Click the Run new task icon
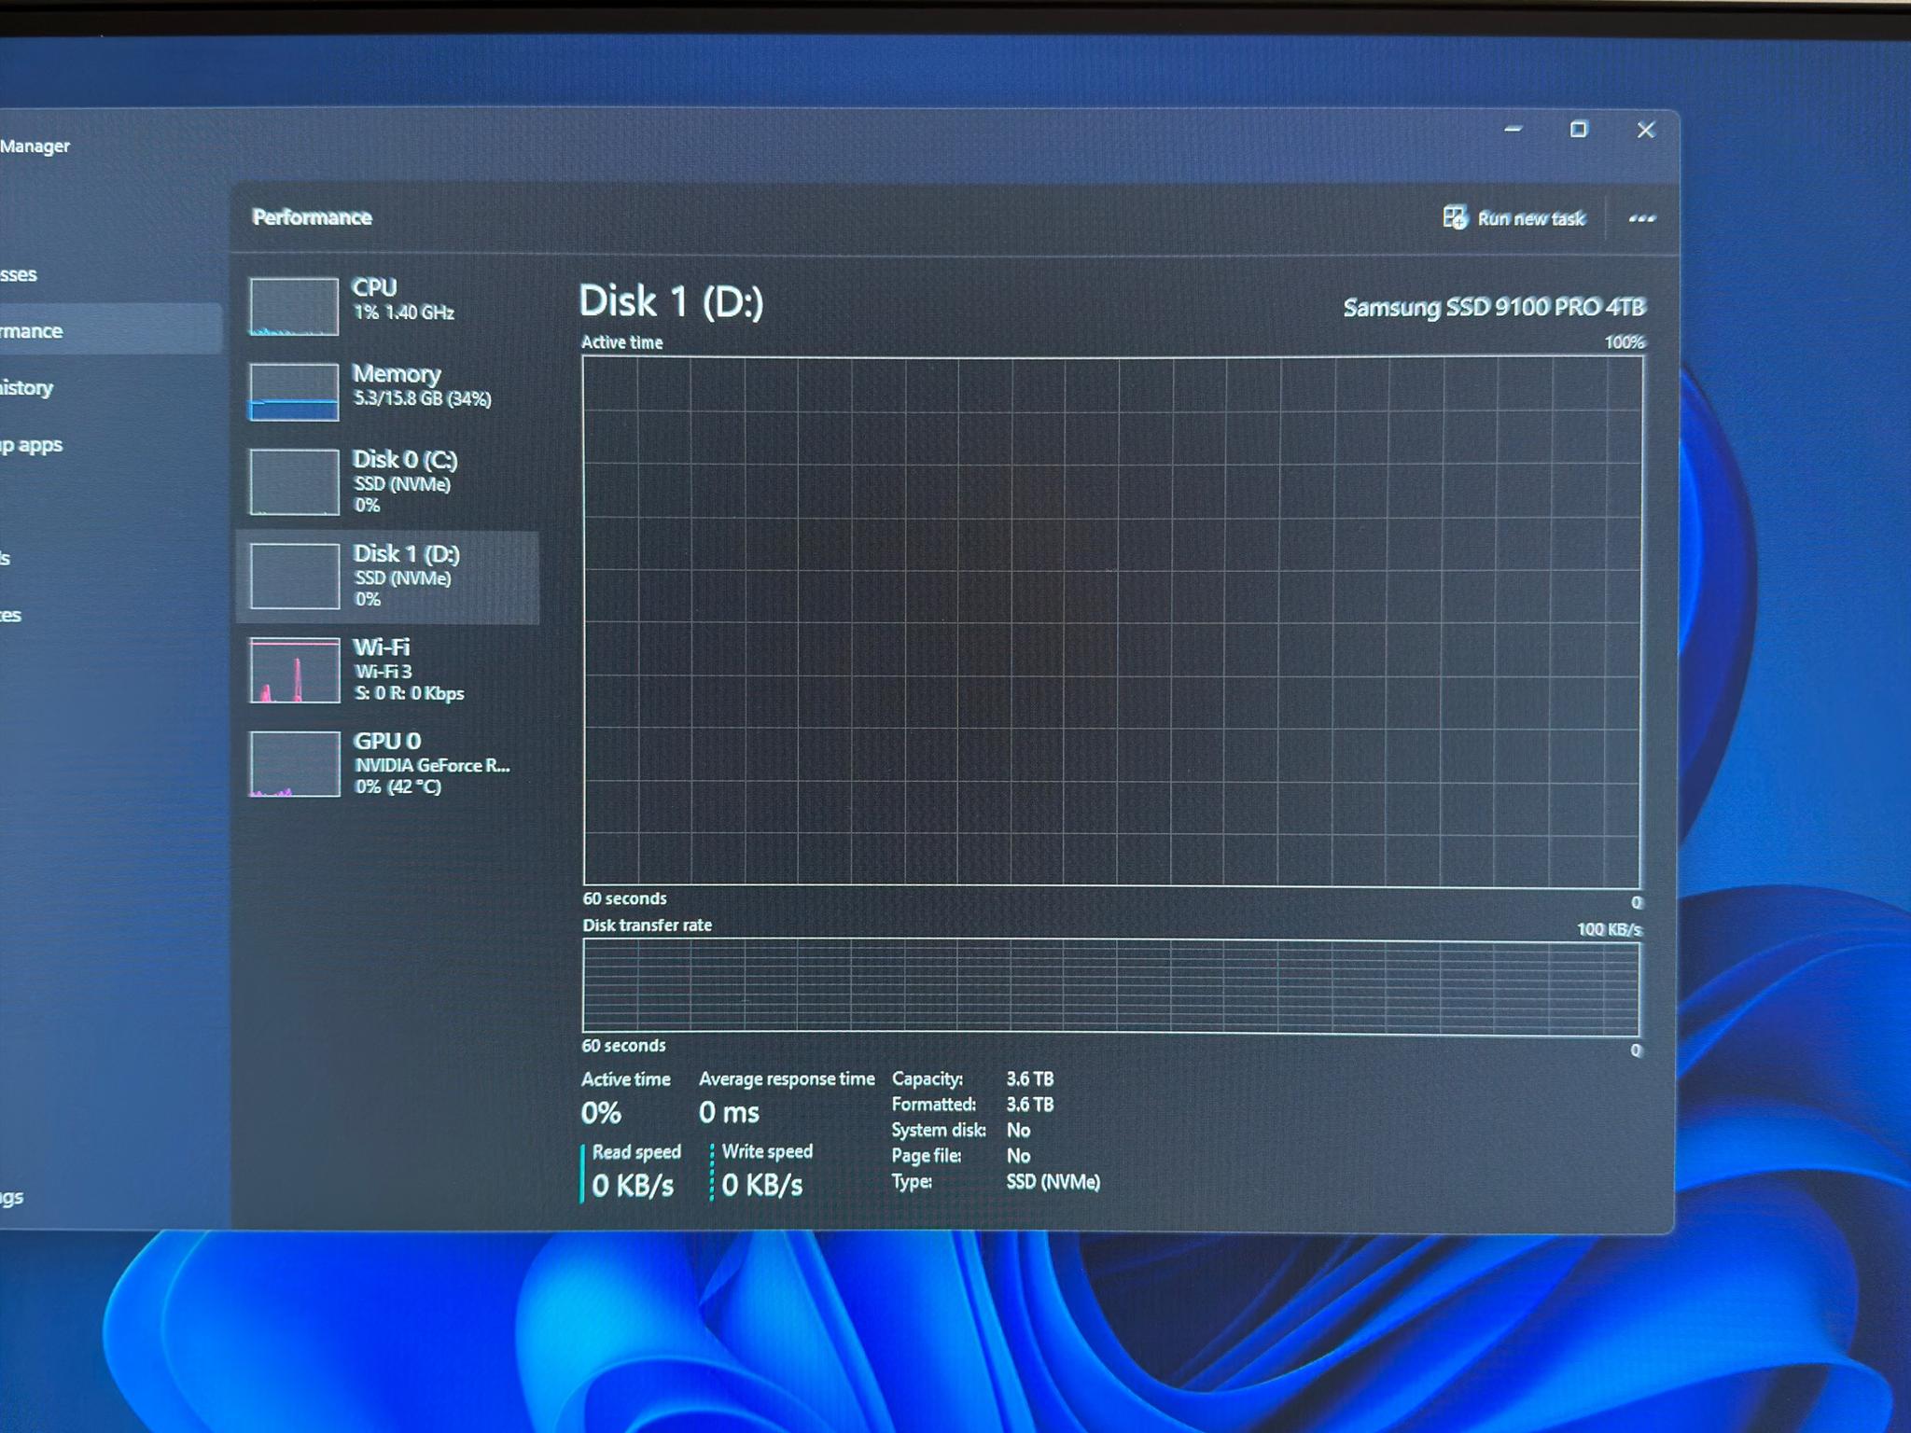 (1455, 217)
